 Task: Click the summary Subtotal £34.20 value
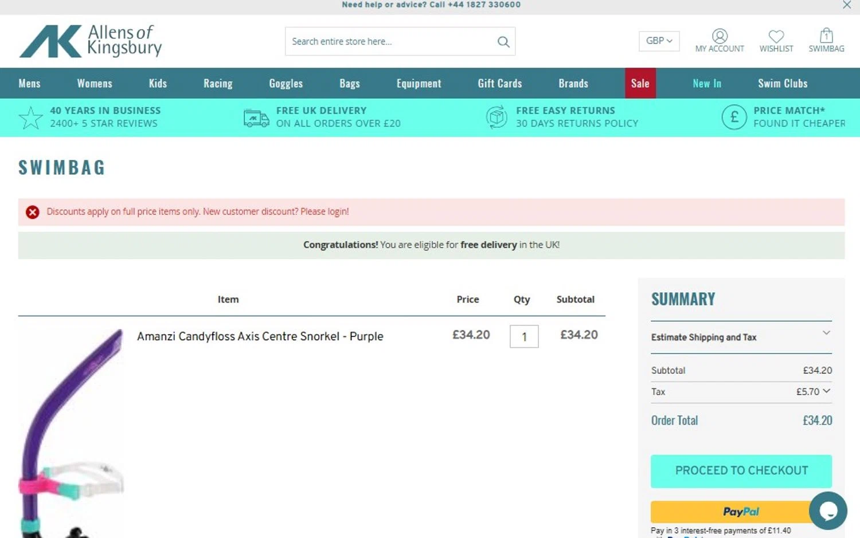(x=817, y=371)
